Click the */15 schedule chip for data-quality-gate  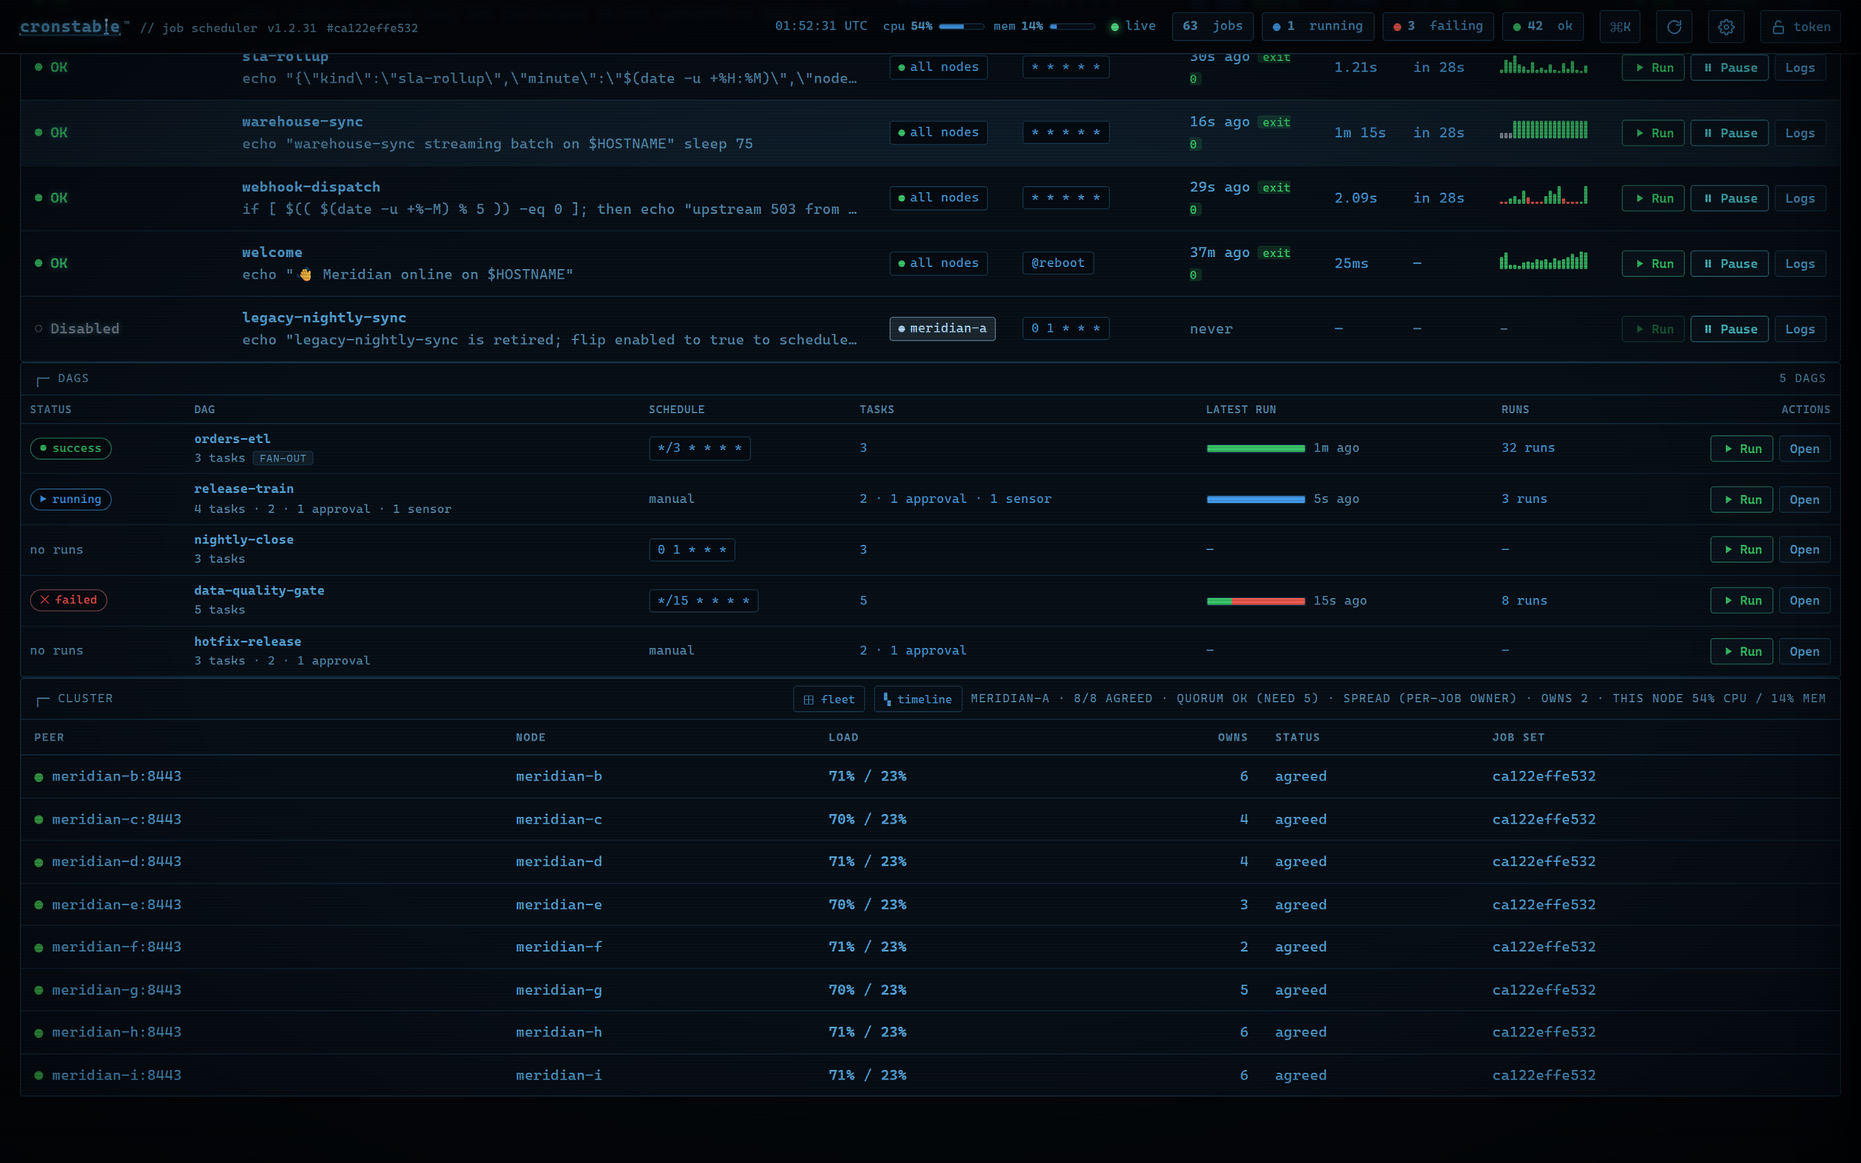coord(703,601)
